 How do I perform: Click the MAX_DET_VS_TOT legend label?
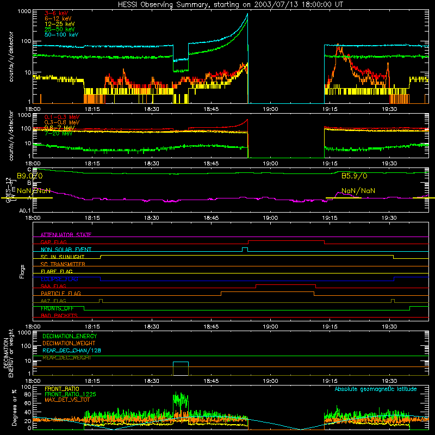(x=67, y=400)
